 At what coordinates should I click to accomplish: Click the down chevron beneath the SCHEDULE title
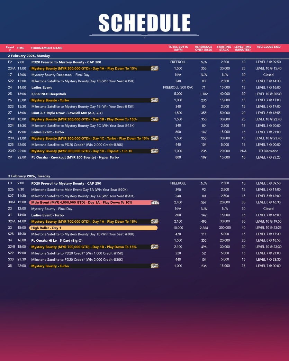point(144,36)
